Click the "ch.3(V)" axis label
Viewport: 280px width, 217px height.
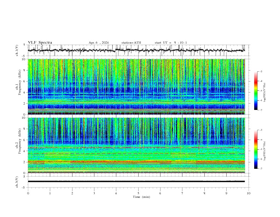[17, 182]
